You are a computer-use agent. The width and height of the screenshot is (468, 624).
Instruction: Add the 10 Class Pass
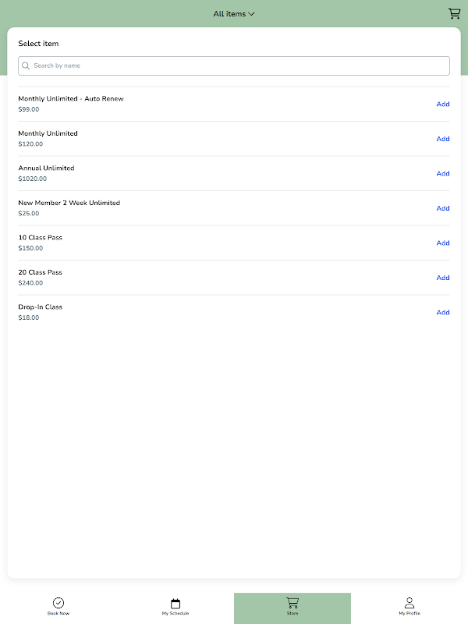click(443, 243)
